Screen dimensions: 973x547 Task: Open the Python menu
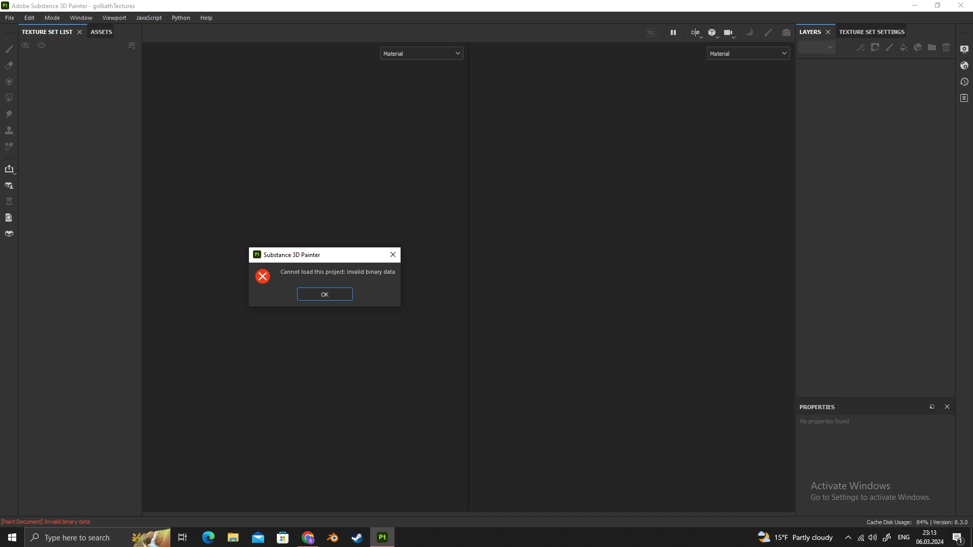click(181, 18)
